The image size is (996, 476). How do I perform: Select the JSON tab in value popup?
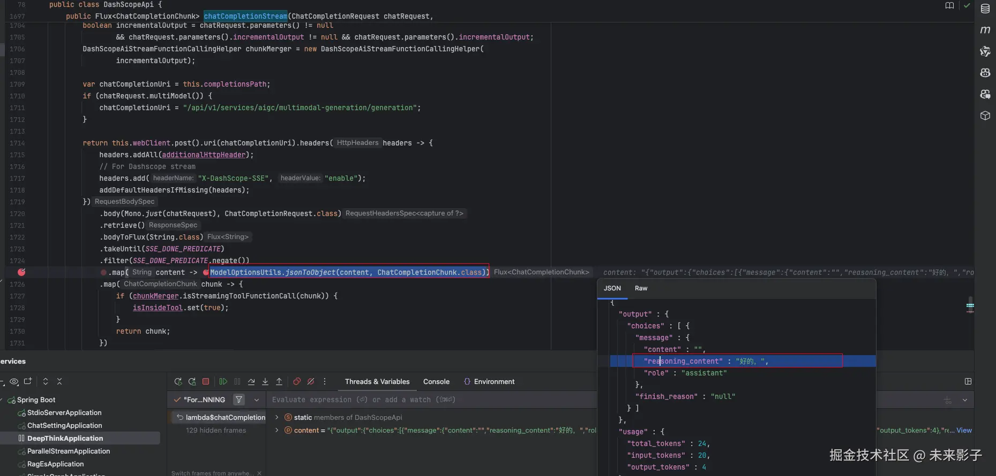pyautogui.click(x=612, y=288)
